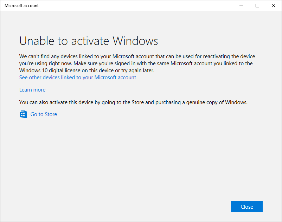Viewport: 282px width, 222px height.
Task: Open the Go to Store link
Action: 44,114
